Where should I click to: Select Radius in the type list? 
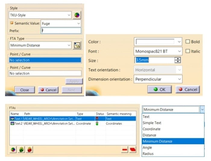[173, 153]
